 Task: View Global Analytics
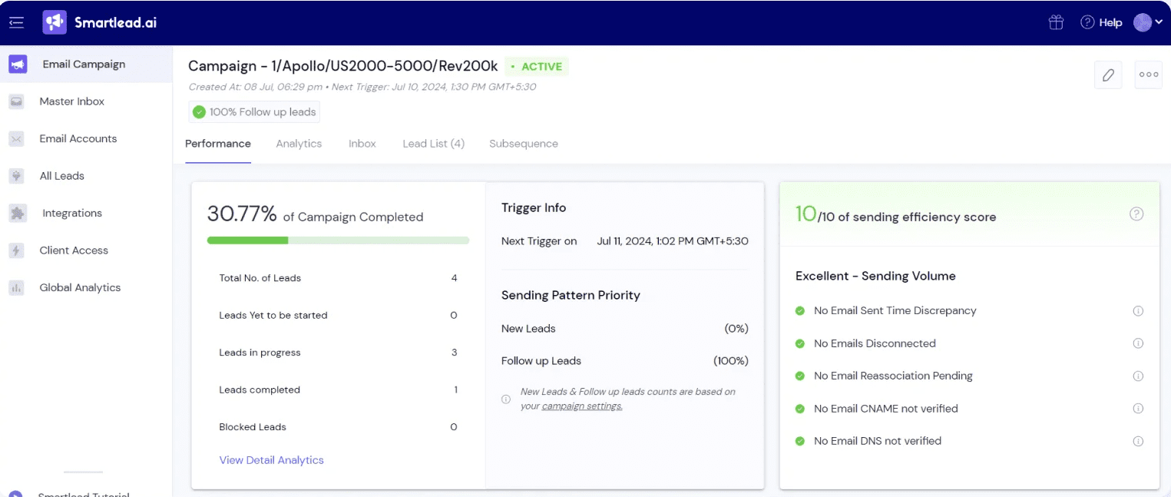tap(80, 287)
